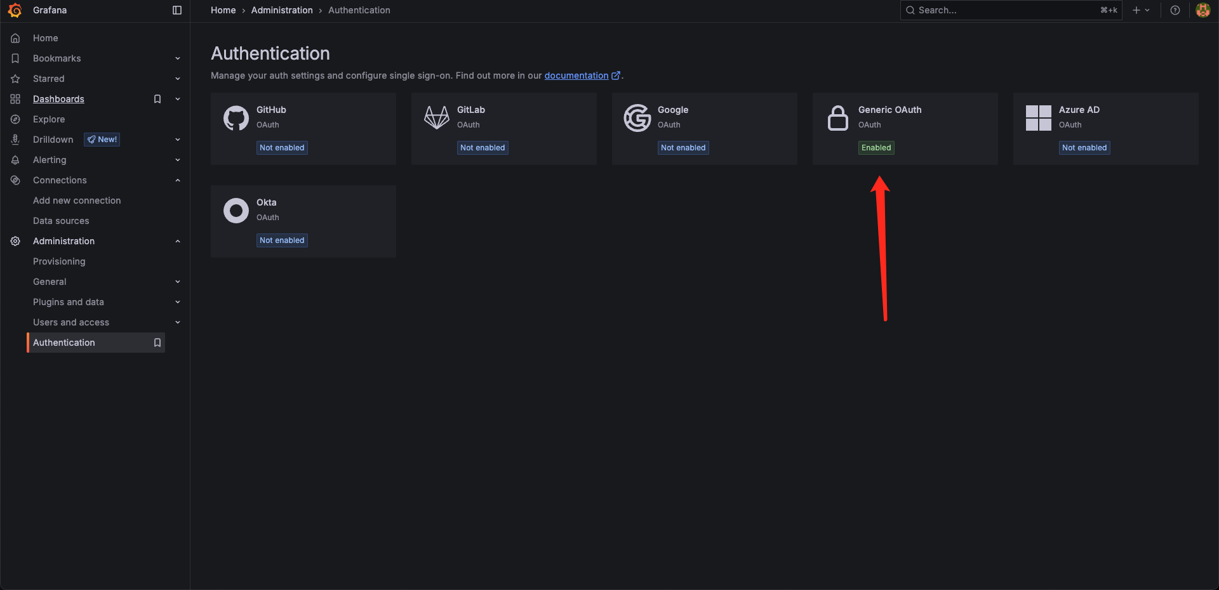This screenshot has height=590, width=1219.
Task: Toggle the sidebar dock icon
Action: pyautogui.click(x=177, y=10)
